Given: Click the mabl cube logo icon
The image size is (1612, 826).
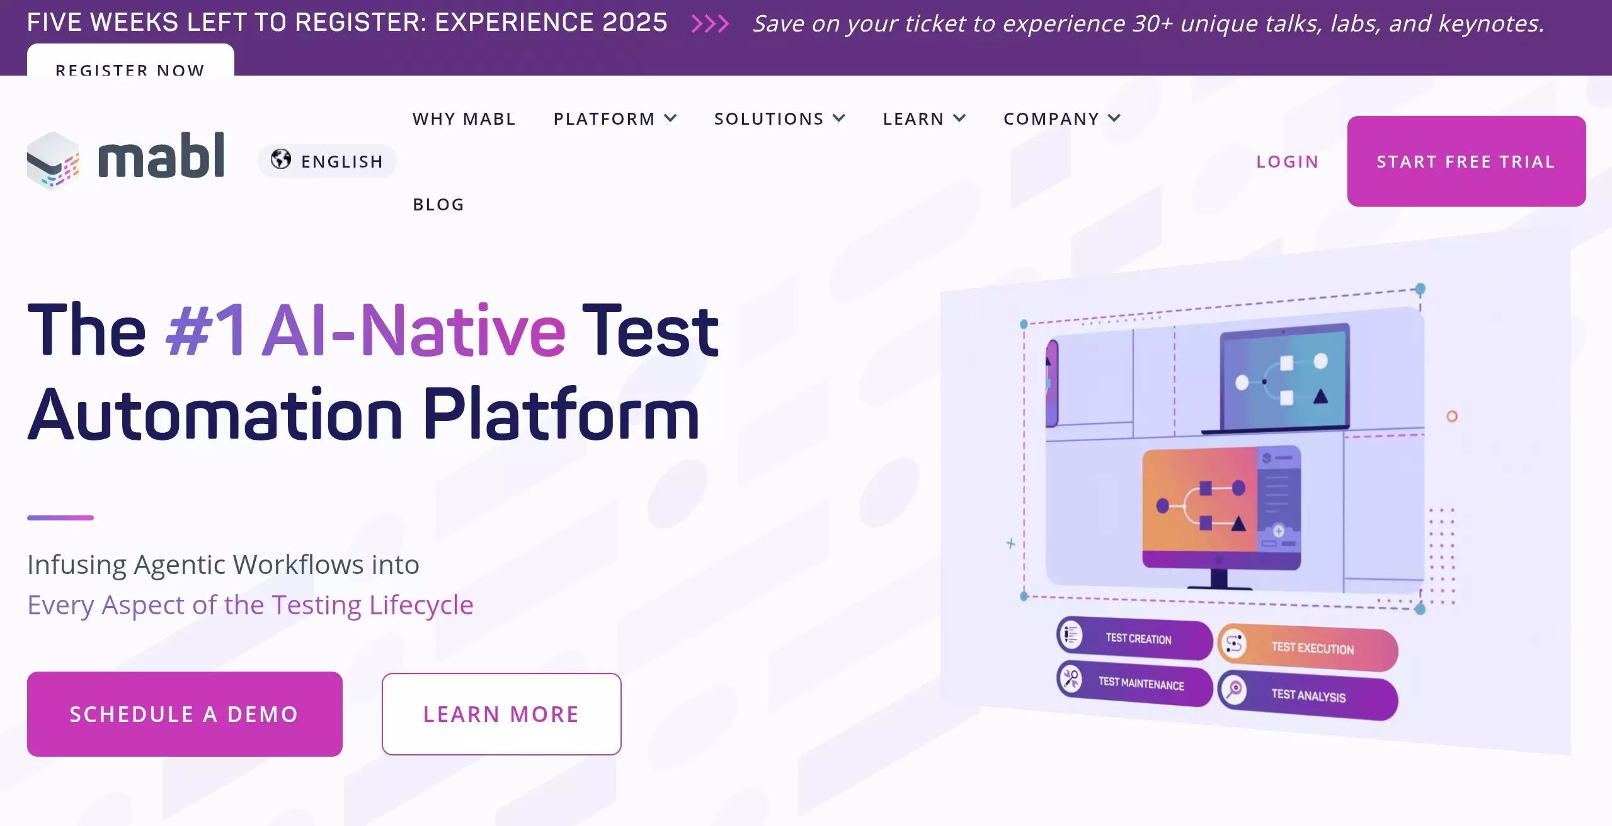Looking at the screenshot, I should tap(53, 160).
